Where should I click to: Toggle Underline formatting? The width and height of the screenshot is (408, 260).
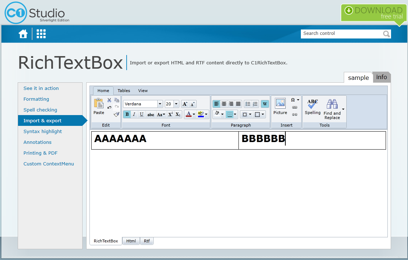click(141, 114)
